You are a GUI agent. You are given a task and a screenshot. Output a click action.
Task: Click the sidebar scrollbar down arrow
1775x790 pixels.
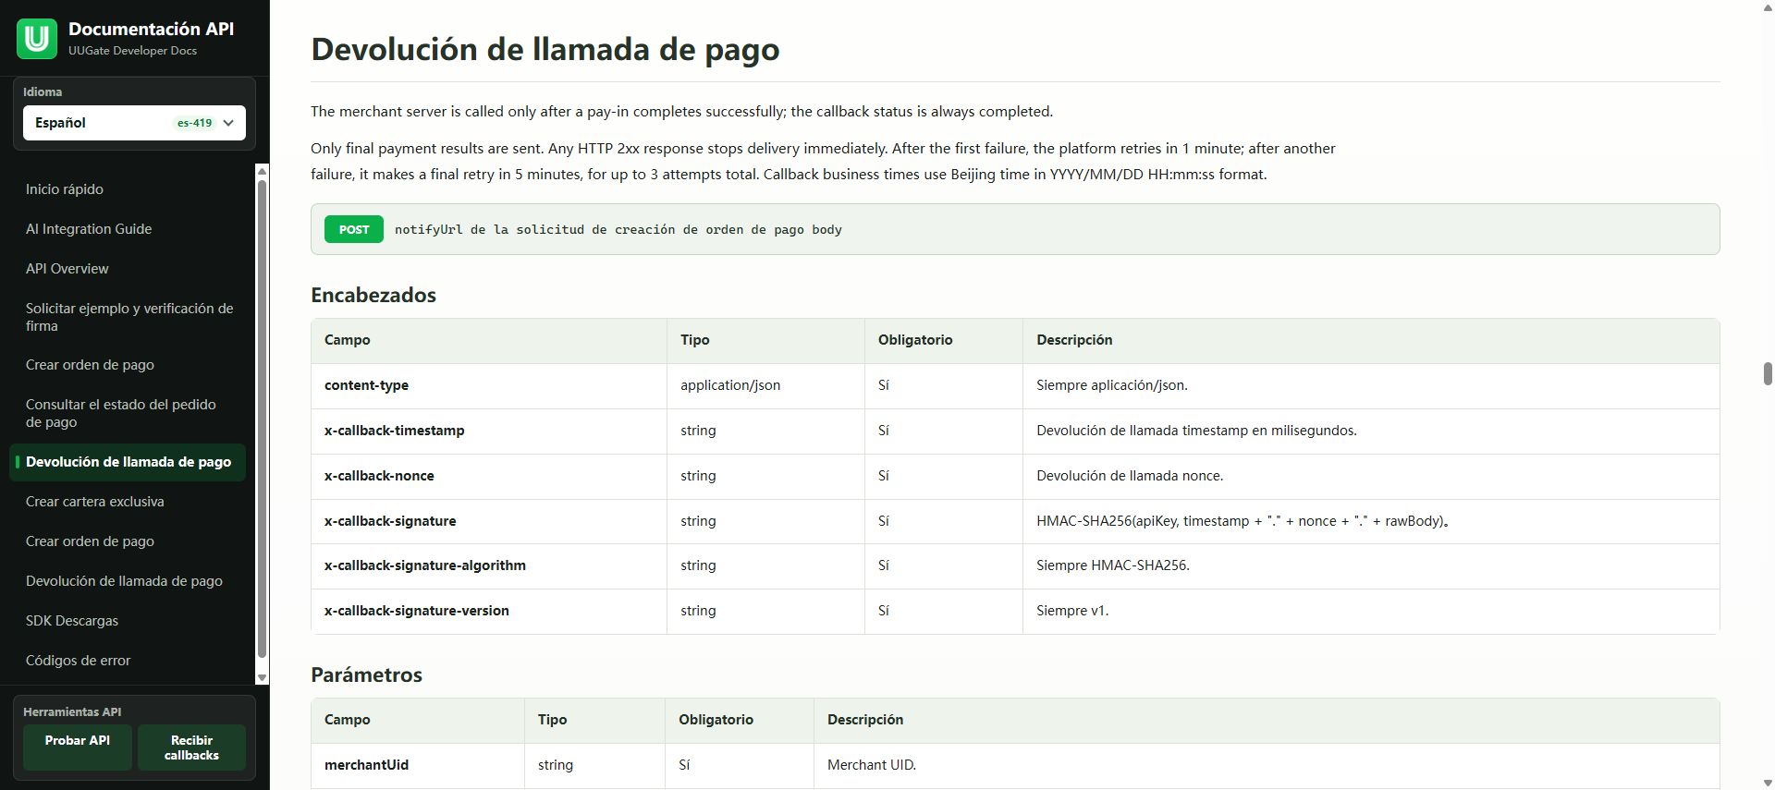(262, 677)
